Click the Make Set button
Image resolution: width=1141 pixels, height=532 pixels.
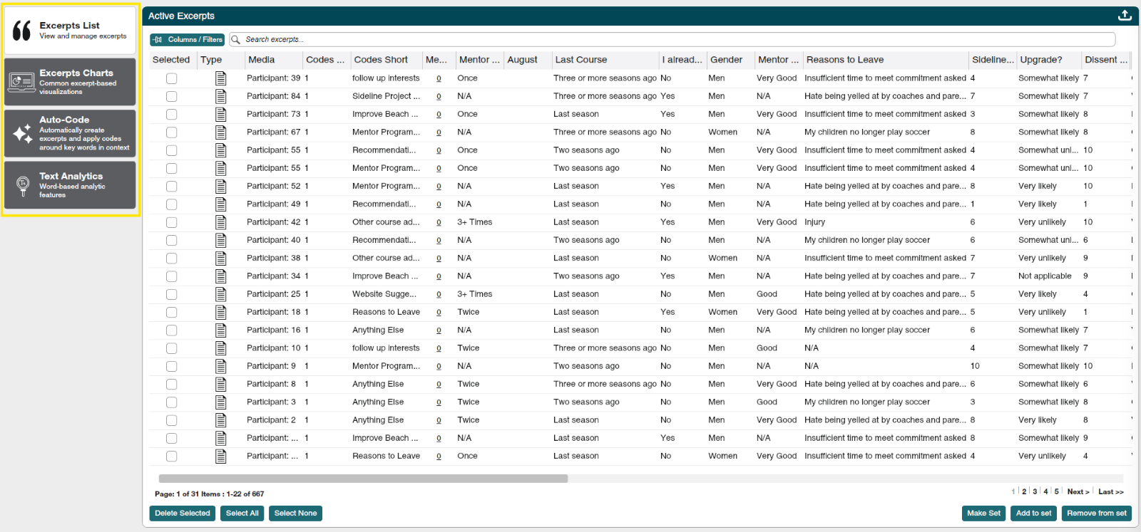point(983,513)
